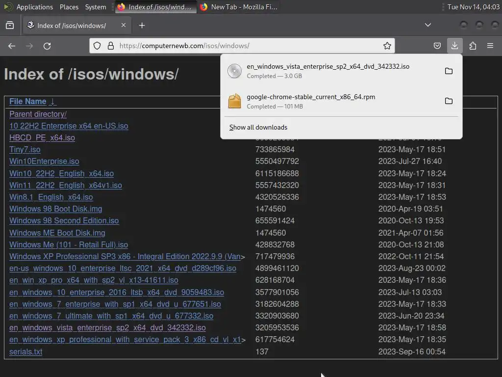Download Win10_22H2_English_x64.iso
Screen dimensions: 502x377
coord(61,173)
